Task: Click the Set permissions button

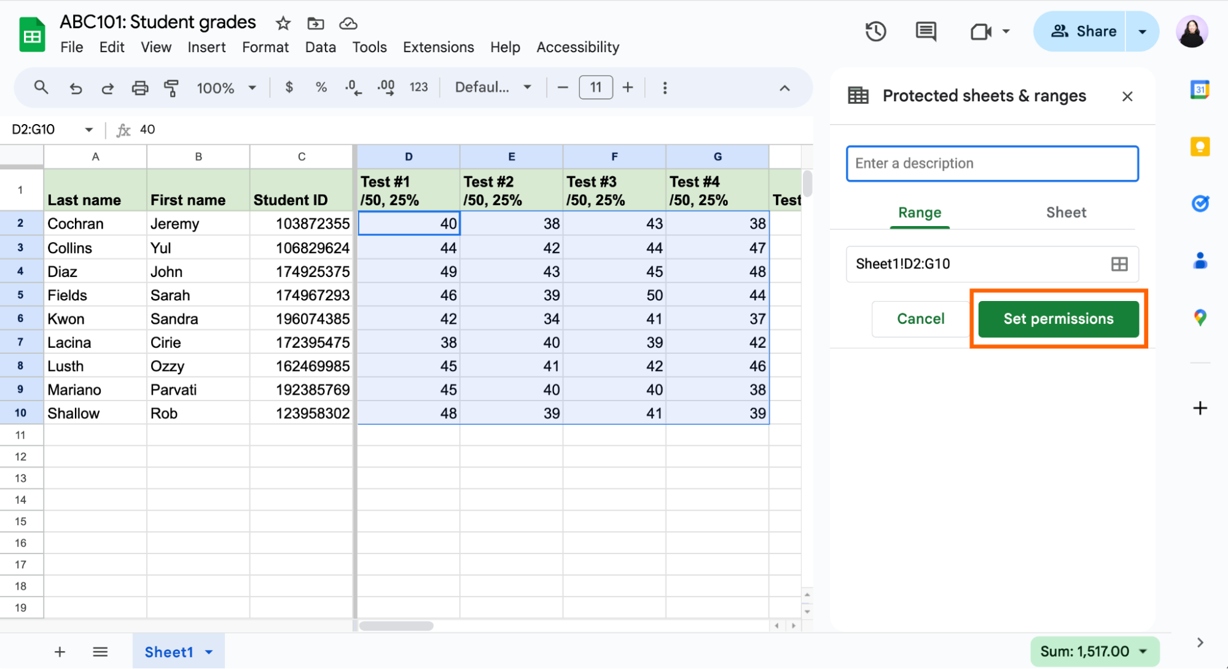Action: pyautogui.click(x=1058, y=319)
